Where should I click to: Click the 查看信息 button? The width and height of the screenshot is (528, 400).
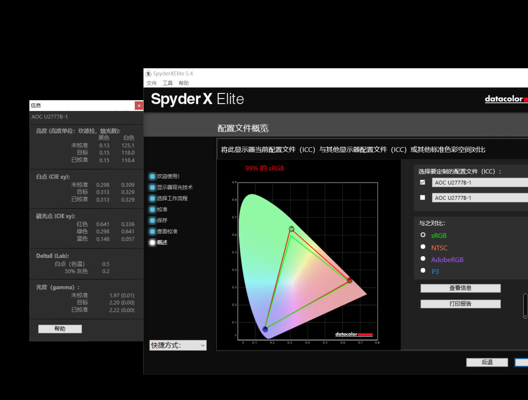point(460,288)
